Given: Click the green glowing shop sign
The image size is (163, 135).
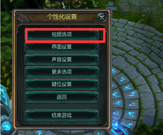Looking at the screenshot, I should pyautogui.click(x=18, y=3).
